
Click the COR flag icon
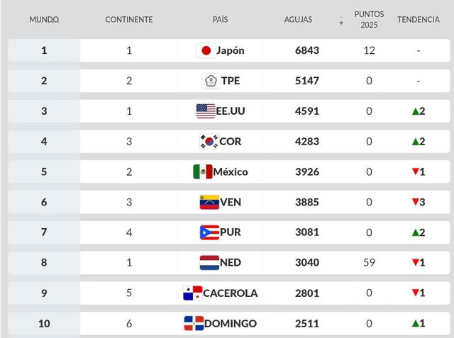pos(208,142)
